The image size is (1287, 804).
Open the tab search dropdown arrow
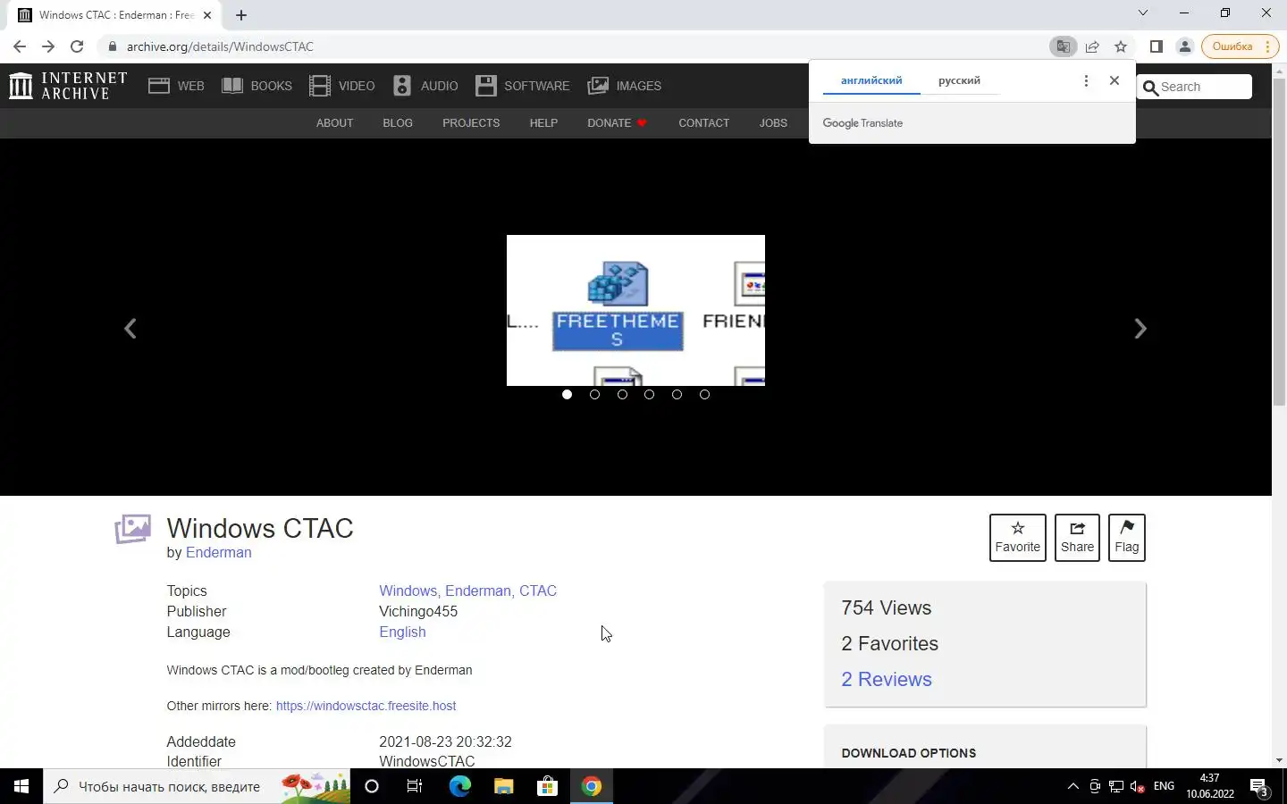pyautogui.click(x=1143, y=13)
